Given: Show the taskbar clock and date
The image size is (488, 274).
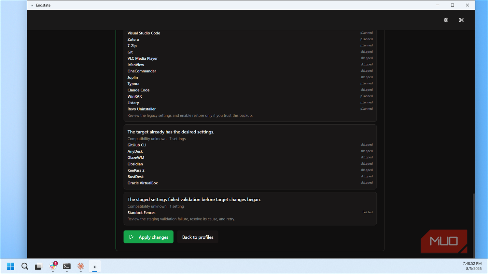Looking at the screenshot, I should [472, 266].
